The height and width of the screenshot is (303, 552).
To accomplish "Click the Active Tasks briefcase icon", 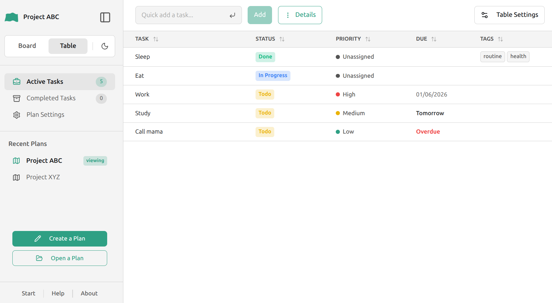I will point(16,82).
